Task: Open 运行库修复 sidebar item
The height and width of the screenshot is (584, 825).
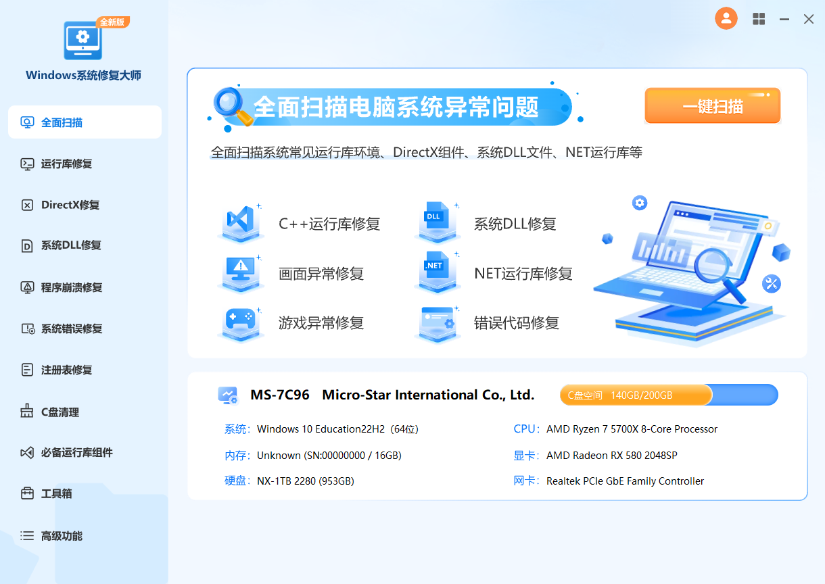Action: click(66, 164)
